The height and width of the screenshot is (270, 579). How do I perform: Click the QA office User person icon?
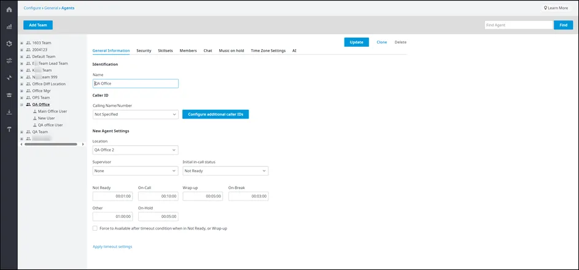click(x=35, y=125)
